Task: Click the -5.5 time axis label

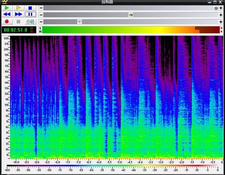Action: pos(109,162)
